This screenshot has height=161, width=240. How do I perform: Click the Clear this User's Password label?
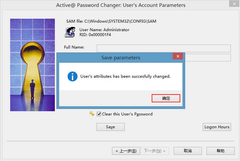tap(127, 114)
